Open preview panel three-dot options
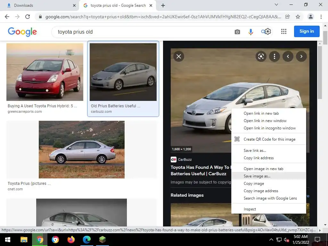The height and width of the screenshot is (246, 328). [x=275, y=56]
